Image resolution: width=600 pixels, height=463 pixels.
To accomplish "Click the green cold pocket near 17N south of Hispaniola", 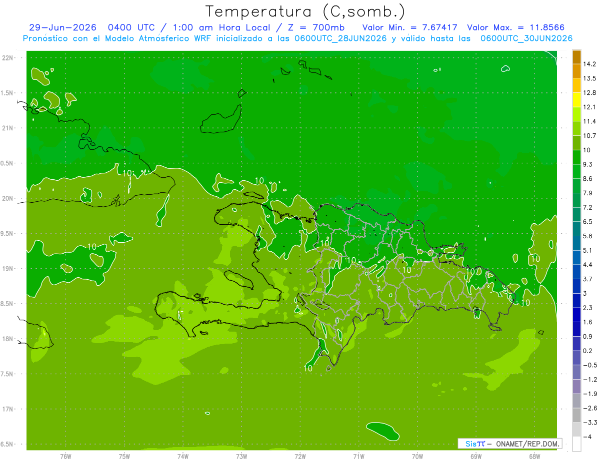I will (x=382, y=431).
